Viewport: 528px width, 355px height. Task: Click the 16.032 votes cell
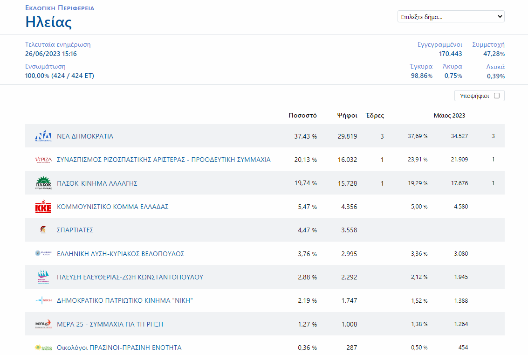tap(348, 160)
